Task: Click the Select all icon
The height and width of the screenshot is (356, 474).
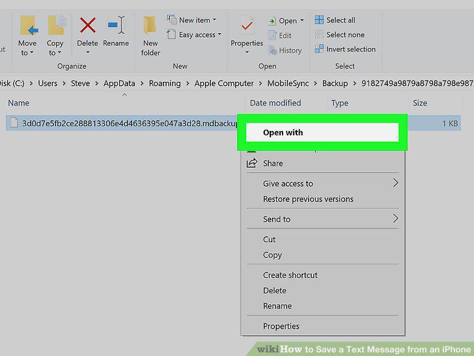Action: point(319,20)
